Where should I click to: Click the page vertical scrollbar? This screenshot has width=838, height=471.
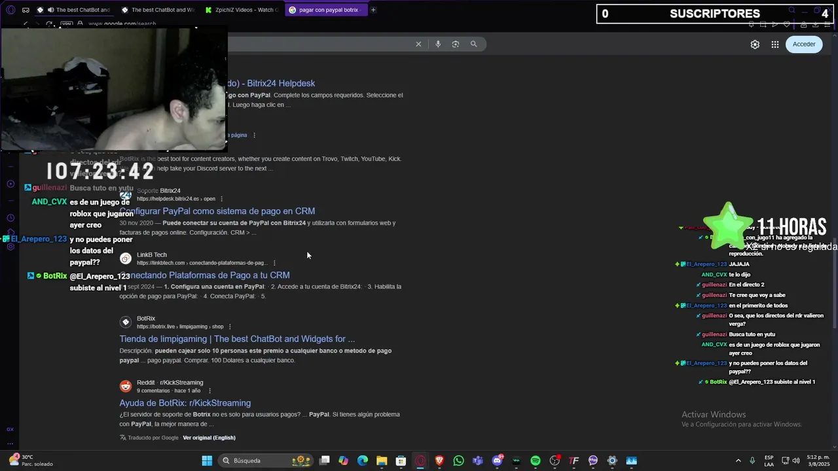coord(835,281)
